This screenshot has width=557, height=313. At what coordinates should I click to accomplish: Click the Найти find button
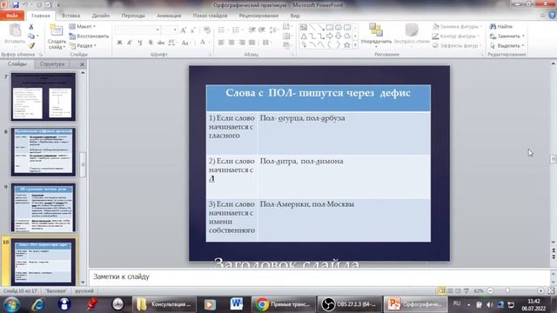(501, 27)
